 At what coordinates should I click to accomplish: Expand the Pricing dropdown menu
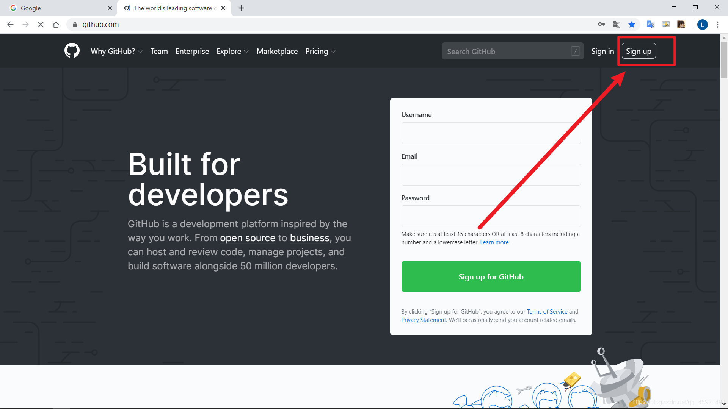(320, 51)
